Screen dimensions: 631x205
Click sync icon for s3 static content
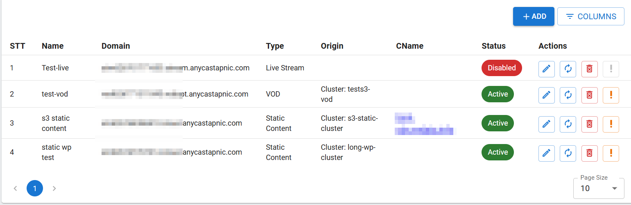click(x=568, y=124)
